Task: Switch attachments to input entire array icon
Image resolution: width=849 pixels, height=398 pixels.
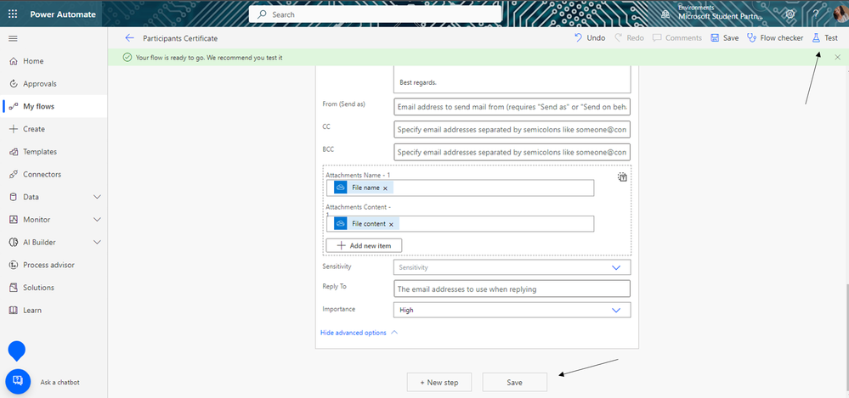Action: [622, 177]
